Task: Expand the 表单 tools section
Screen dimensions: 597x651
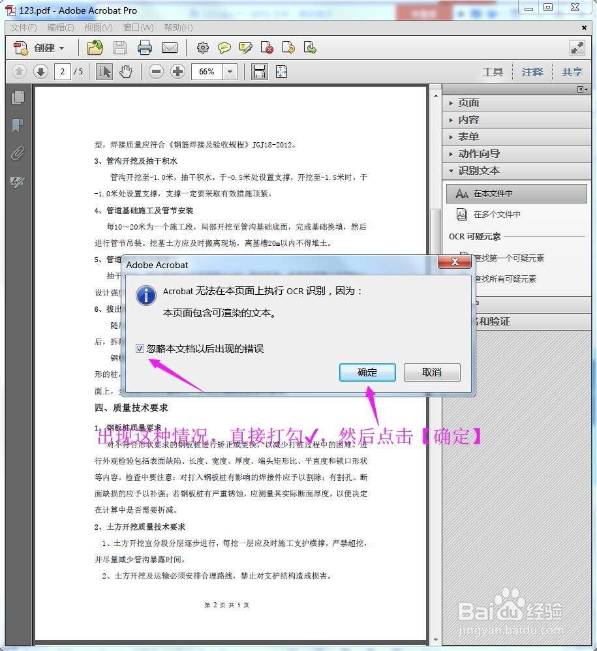Action: [x=517, y=137]
